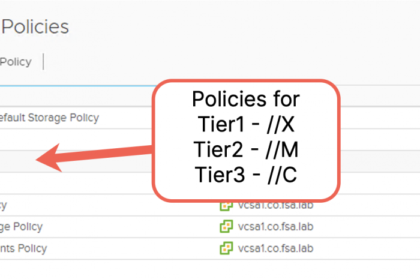The height and width of the screenshot is (279, 420).
Task: Select the empty row below Default Storage Policy
Action: (60, 139)
